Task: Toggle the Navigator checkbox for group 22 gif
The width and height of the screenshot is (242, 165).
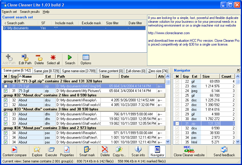Action: pos(177,81)
